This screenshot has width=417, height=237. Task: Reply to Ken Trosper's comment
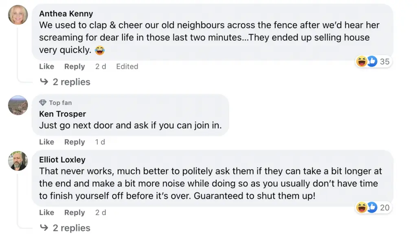(75, 142)
